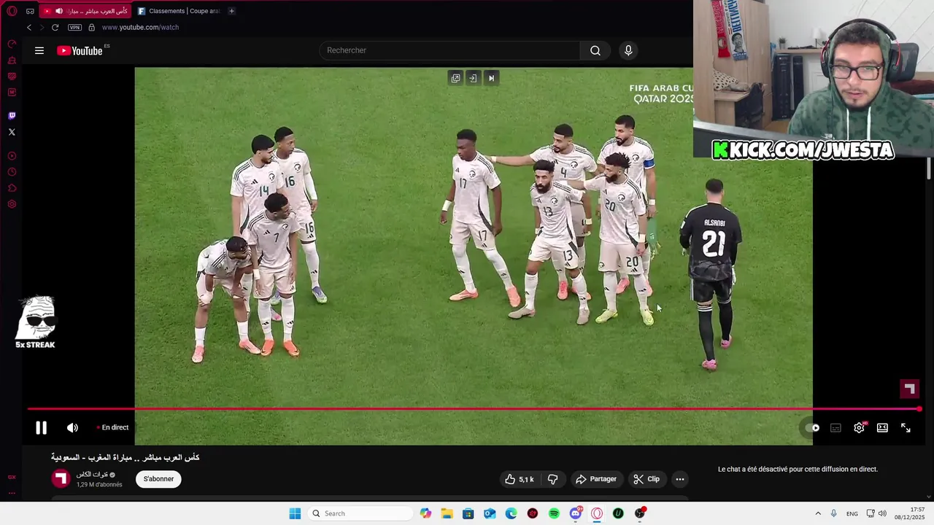
Task: Toggle subtitles captions button
Action: point(835,428)
